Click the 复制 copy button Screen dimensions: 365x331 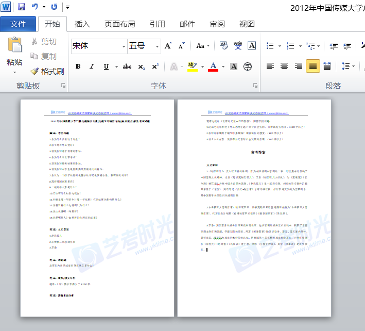[x=43, y=56]
